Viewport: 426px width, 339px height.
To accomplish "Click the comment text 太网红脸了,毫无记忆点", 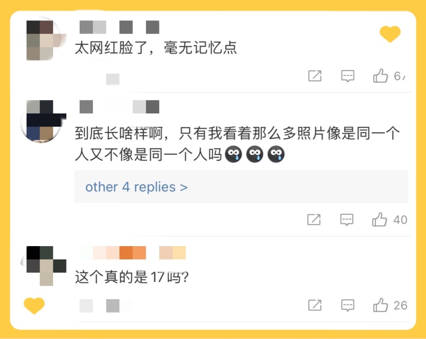I will pos(155,48).
